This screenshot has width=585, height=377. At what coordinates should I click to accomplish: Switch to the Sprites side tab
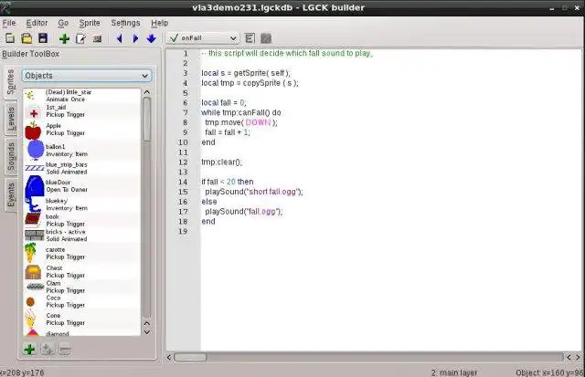(x=10, y=81)
